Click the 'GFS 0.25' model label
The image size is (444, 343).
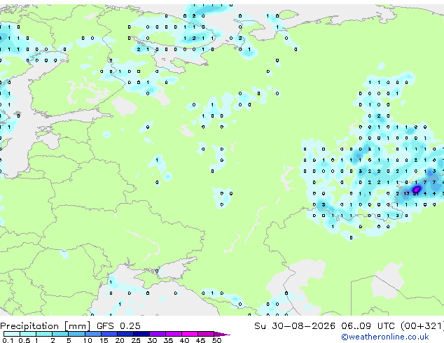point(118,326)
